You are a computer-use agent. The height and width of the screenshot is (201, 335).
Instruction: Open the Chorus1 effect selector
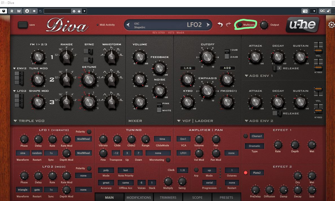click(257, 136)
